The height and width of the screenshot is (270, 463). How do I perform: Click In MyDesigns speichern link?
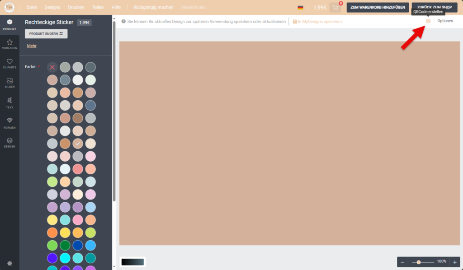317,22
